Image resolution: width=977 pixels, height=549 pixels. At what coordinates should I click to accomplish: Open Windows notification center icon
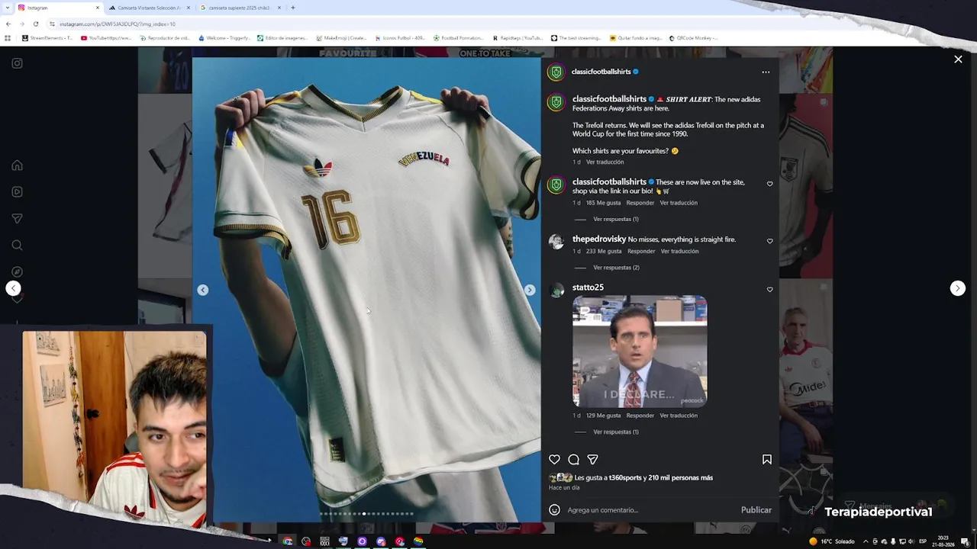pyautogui.click(x=965, y=541)
